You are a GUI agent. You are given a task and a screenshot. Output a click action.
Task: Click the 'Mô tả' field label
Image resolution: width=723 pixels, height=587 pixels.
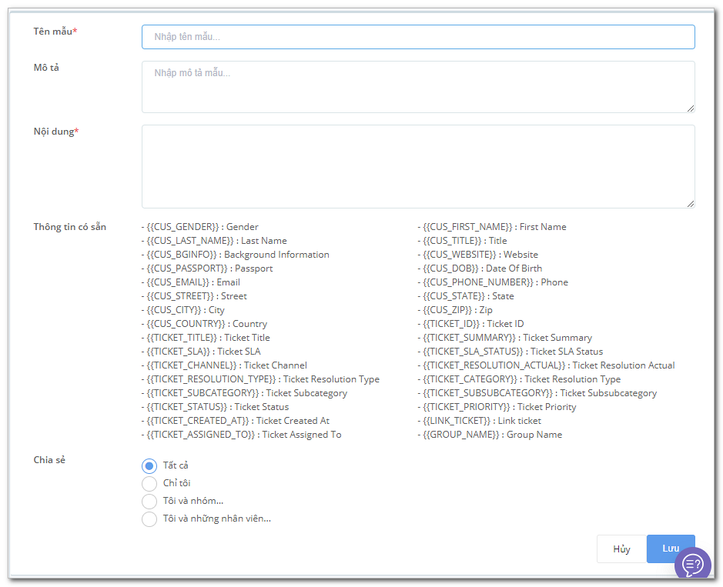coord(46,67)
